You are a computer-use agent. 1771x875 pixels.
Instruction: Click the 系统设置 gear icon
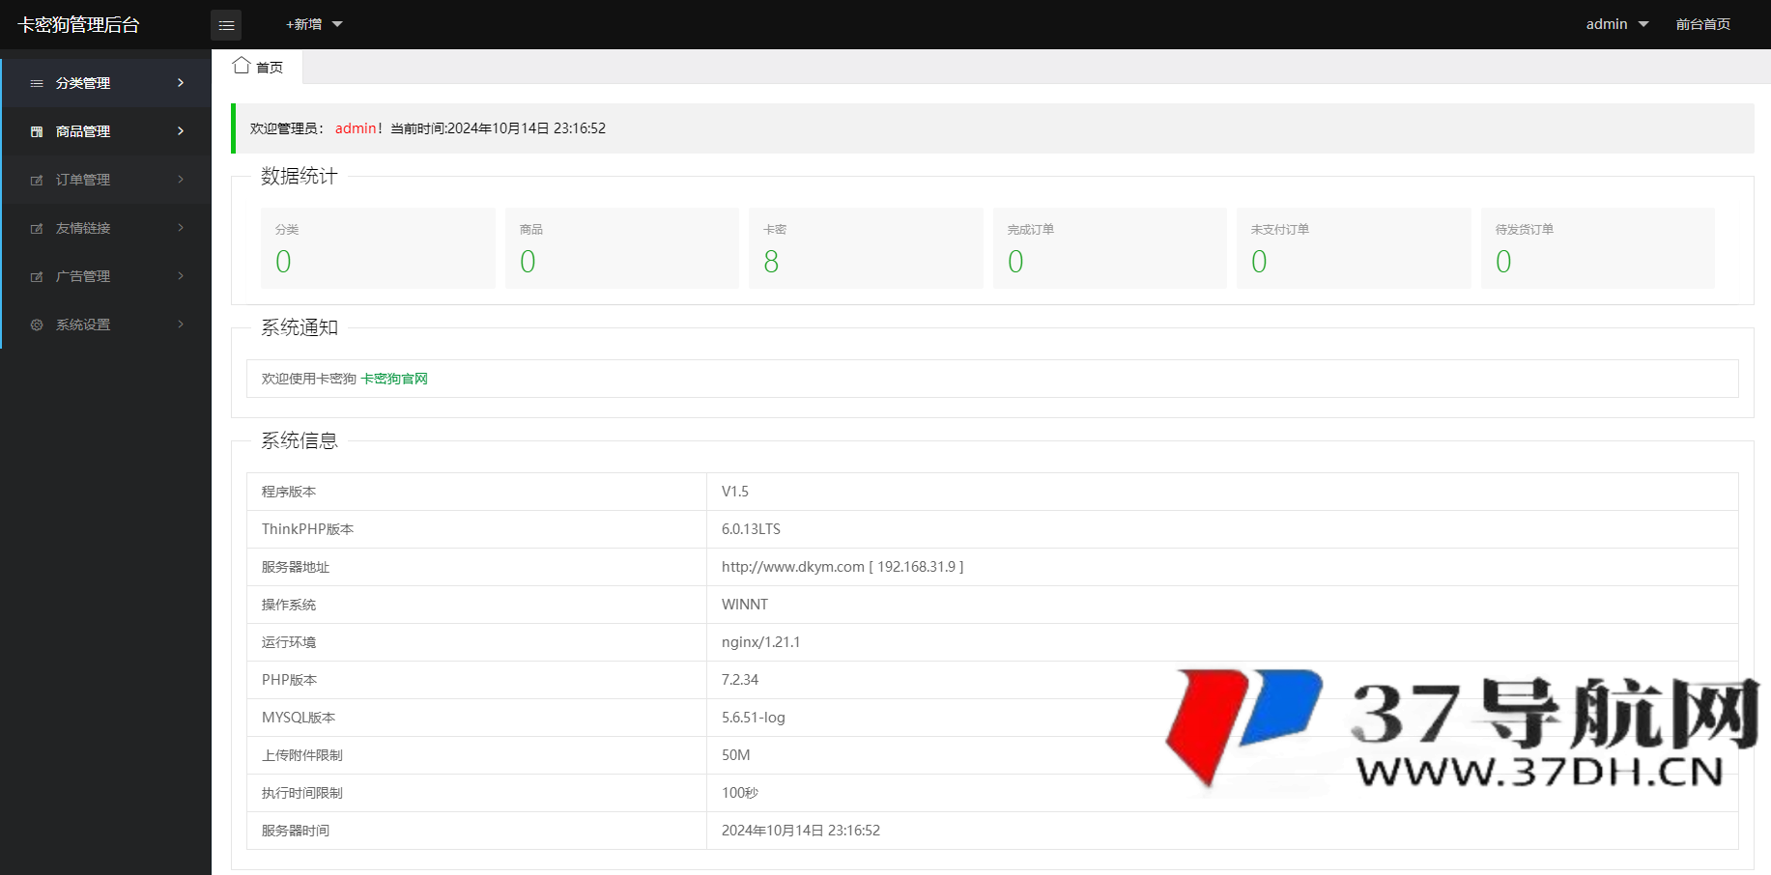click(37, 325)
